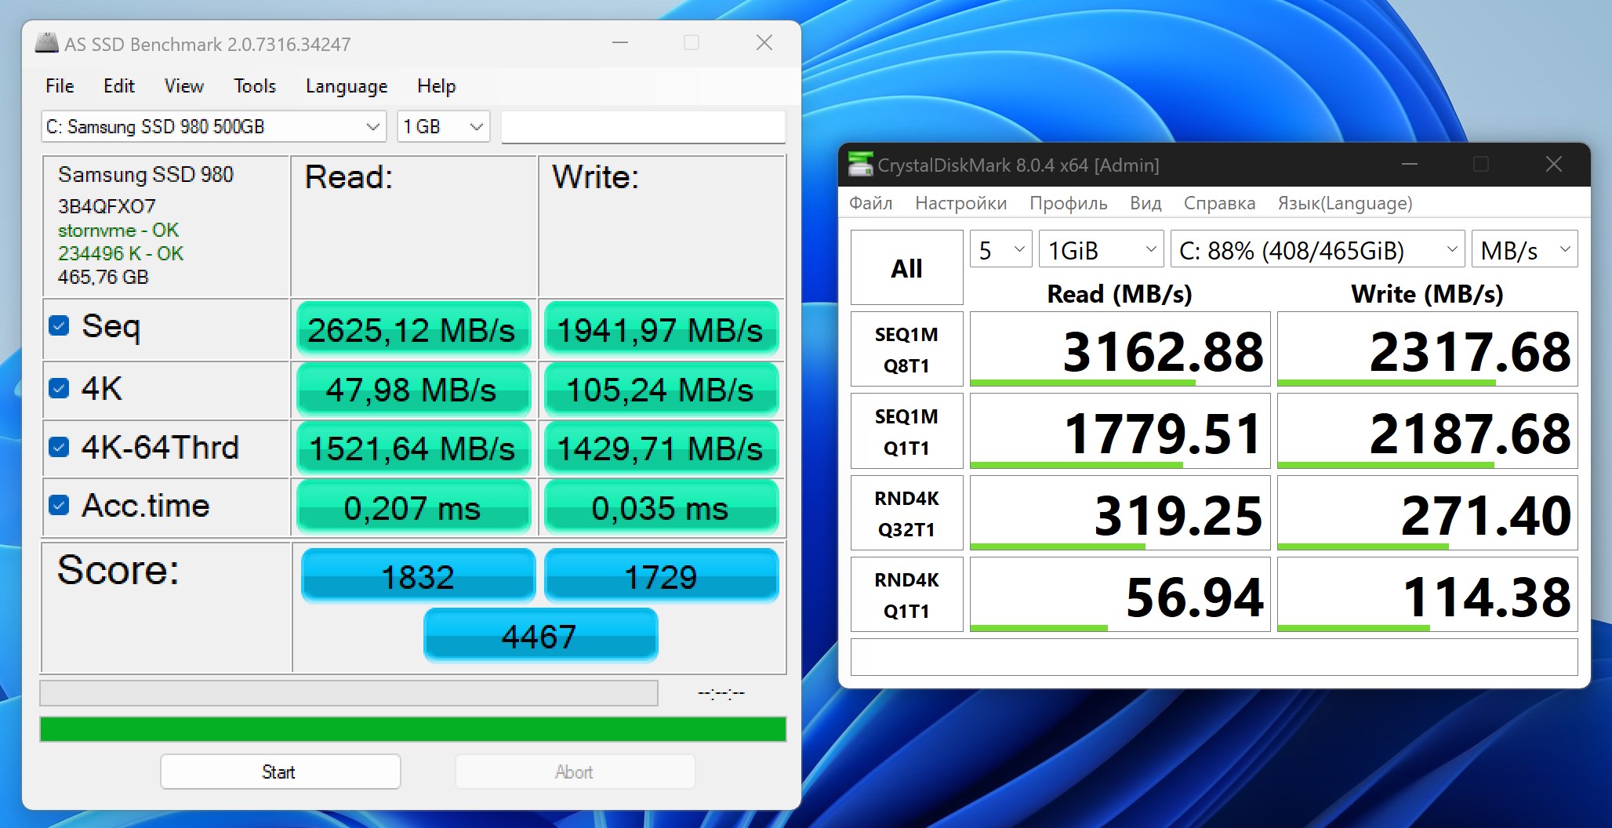The width and height of the screenshot is (1612, 828).
Task: Minimize the AS SSD Benchmark window
Action: point(620,43)
